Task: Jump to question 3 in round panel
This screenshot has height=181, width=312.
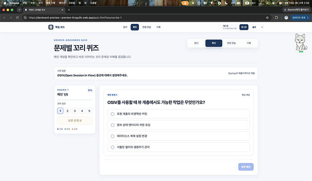Action: [75, 111]
